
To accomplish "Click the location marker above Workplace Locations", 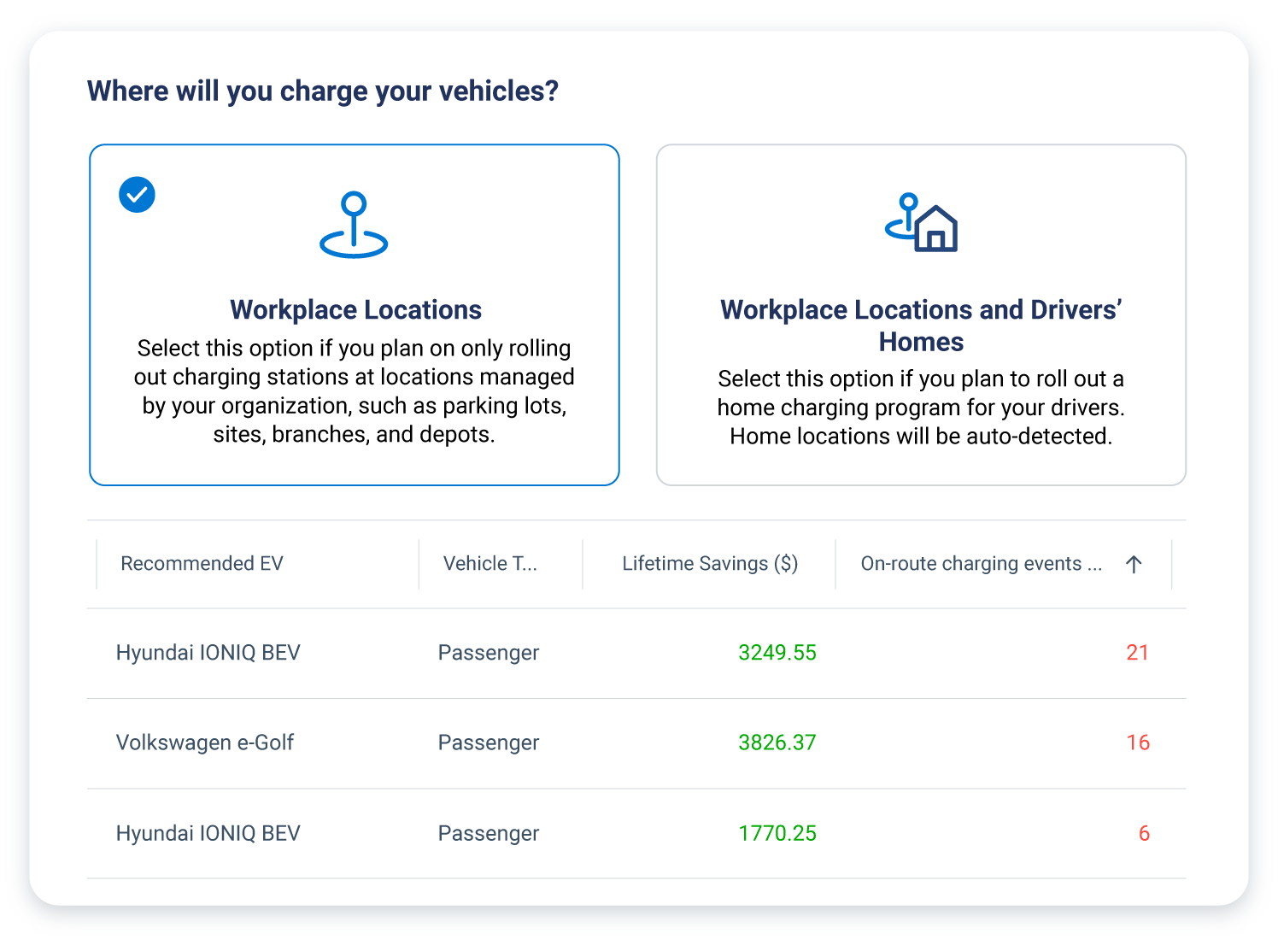I will (355, 225).
